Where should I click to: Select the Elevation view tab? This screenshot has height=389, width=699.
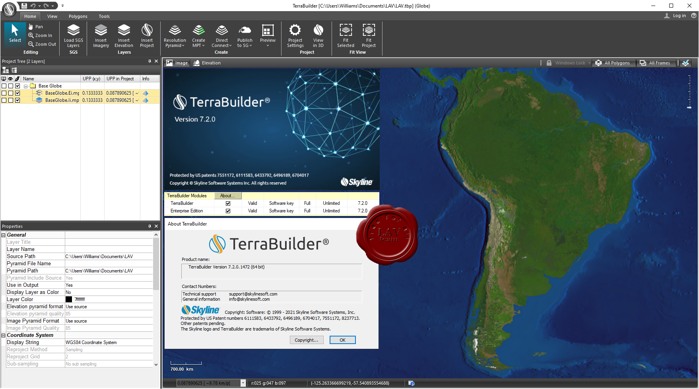[x=207, y=63]
